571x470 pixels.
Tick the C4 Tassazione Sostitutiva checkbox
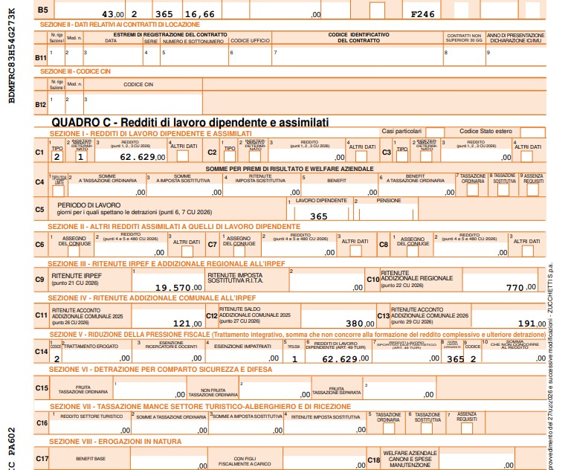click(x=503, y=190)
